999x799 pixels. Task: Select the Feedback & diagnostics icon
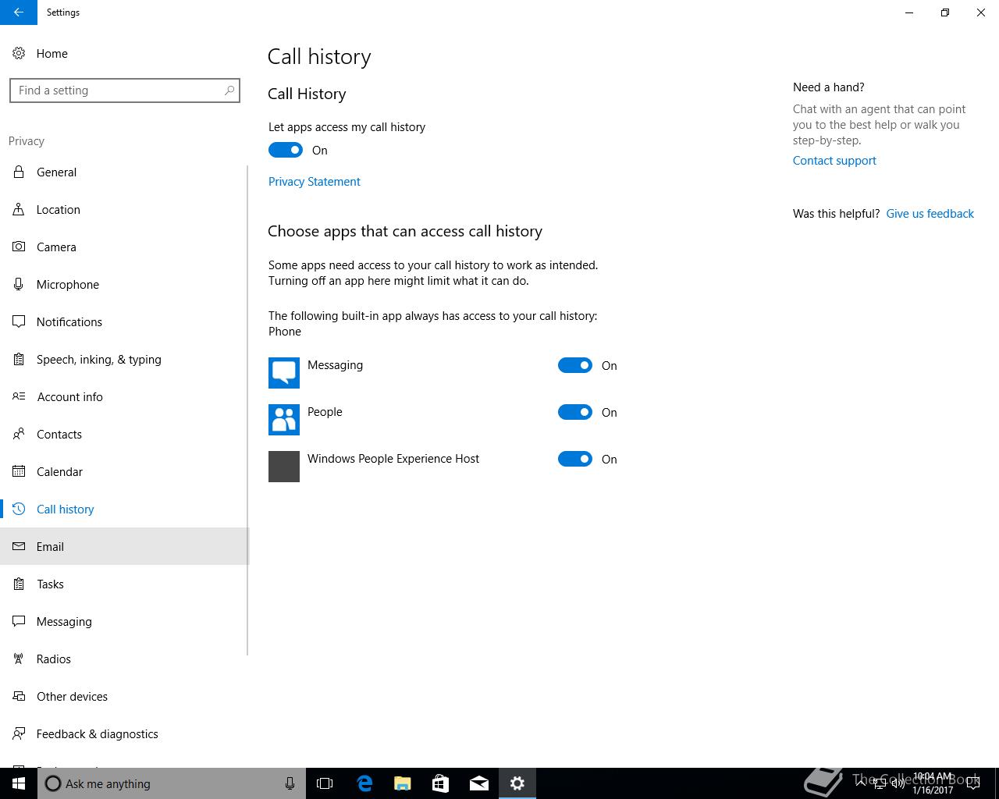pyautogui.click(x=19, y=733)
